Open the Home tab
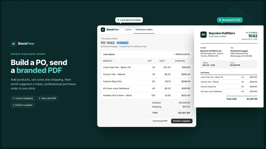Image resolution: width=266 pixels, height=149 pixels. click(x=128, y=29)
